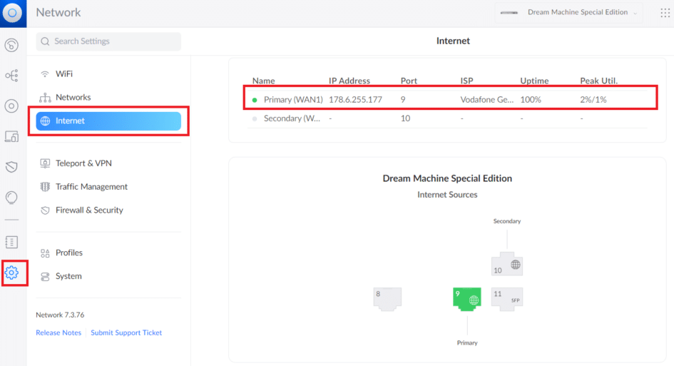Click the Search Settings field
This screenshot has width=674, height=366.
tap(108, 41)
